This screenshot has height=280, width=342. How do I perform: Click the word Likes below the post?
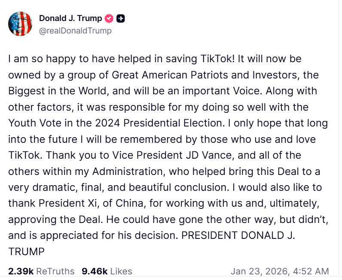pos(121,271)
